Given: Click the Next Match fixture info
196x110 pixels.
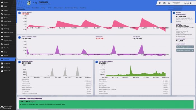Looking at the screenshot, I should (8, 107).
